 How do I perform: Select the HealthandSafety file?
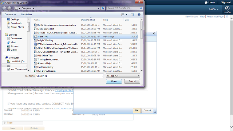click(85, 67)
